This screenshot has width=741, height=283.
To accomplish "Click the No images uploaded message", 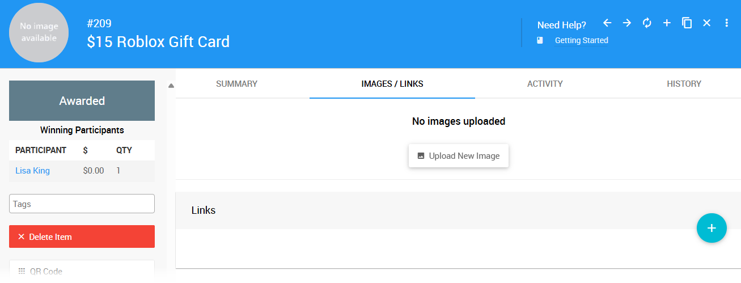I will 458,121.
